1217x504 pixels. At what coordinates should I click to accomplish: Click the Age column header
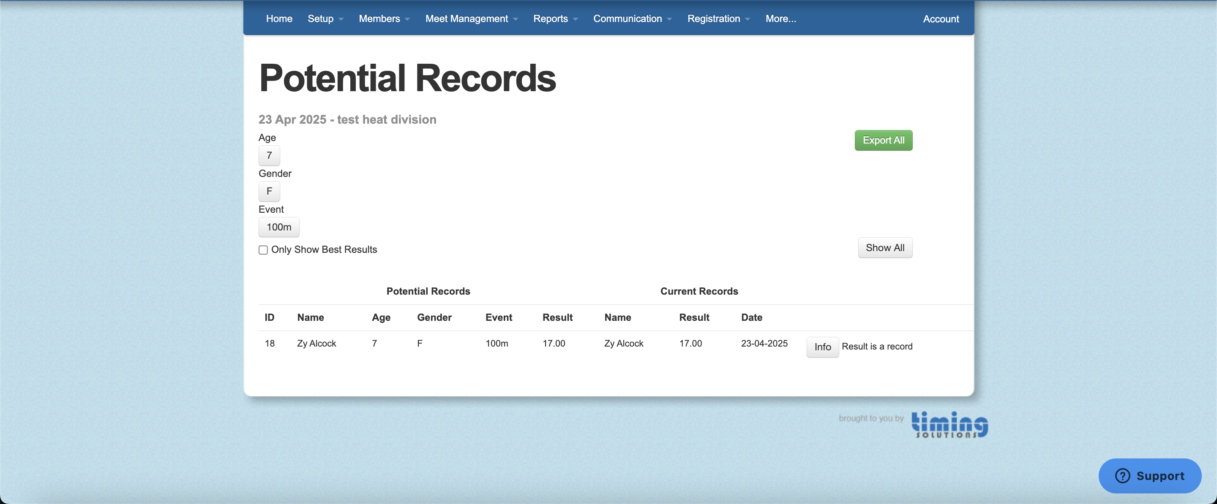[381, 317]
